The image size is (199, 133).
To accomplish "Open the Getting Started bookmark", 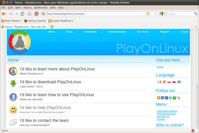I will (35, 21).
